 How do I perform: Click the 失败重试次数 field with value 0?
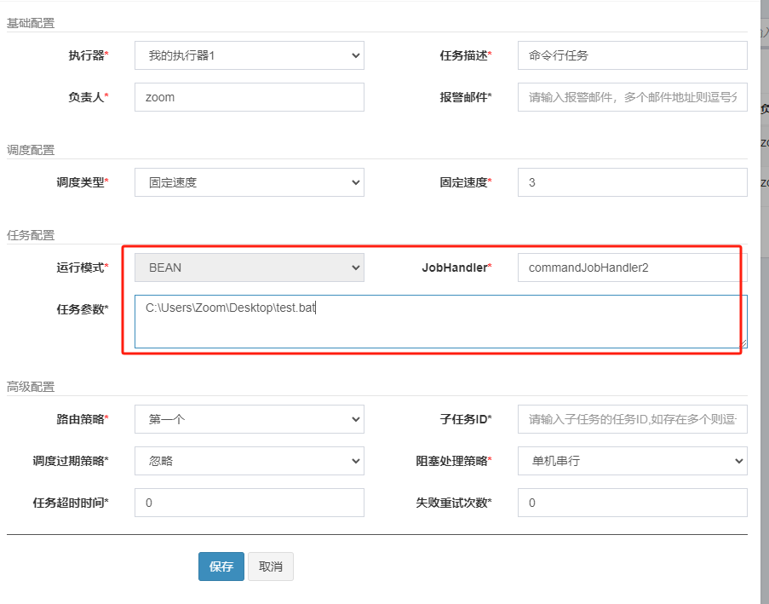point(632,503)
